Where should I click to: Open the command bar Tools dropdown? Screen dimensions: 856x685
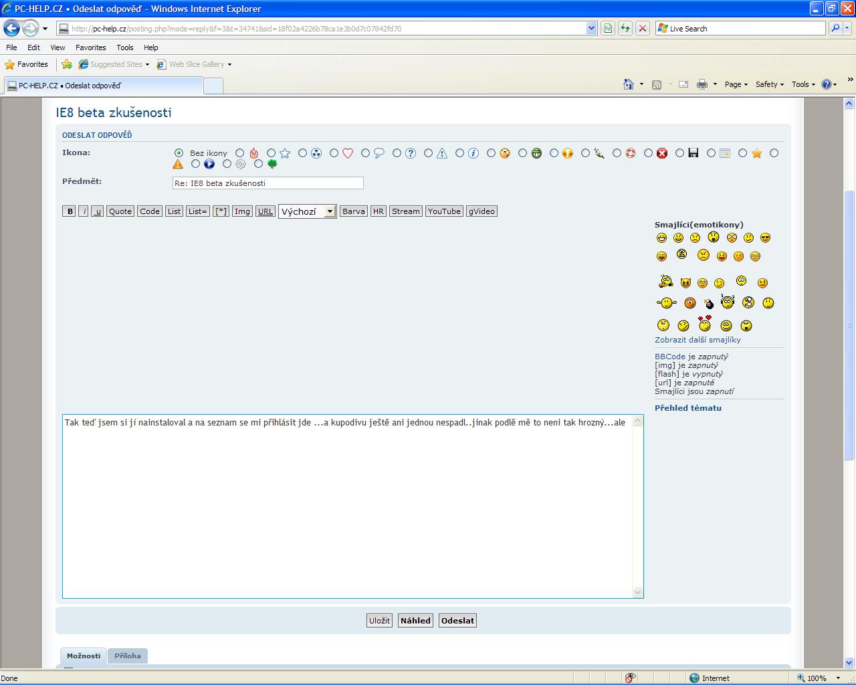tap(803, 84)
